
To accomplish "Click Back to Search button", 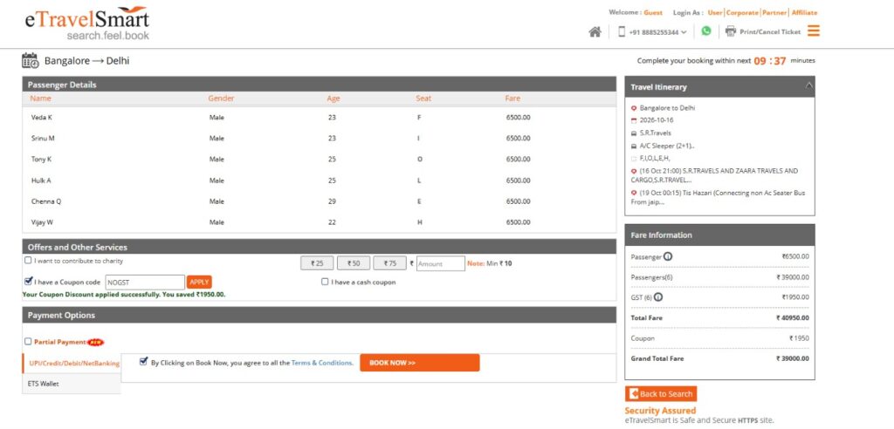I will click(661, 393).
